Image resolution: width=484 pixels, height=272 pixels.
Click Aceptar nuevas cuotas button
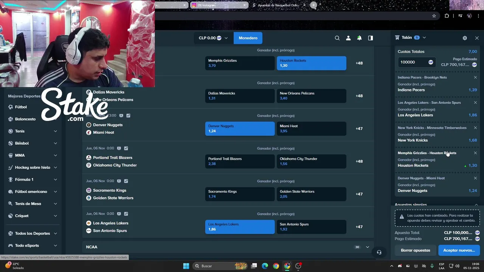(459, 250)
